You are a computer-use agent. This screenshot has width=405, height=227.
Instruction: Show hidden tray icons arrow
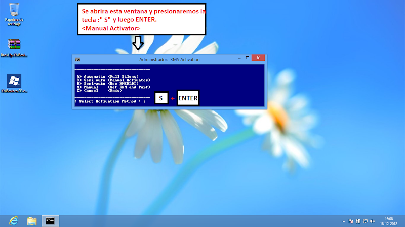344,221
